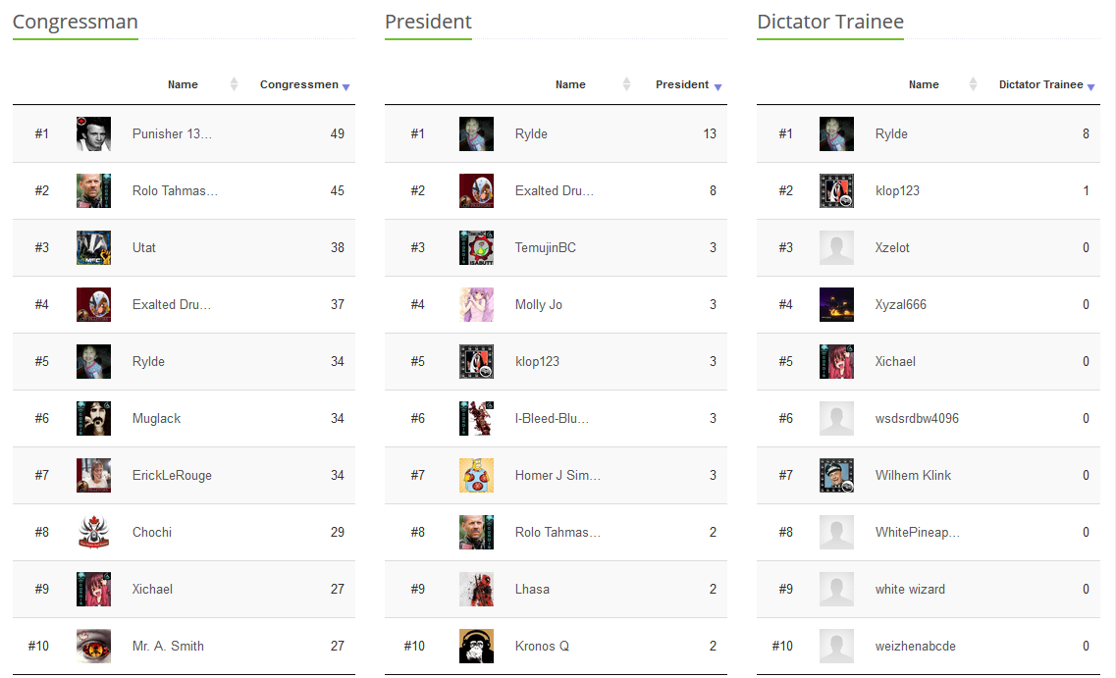Screen dimensions: 1116x678
Task: Open TemujinBC's avatar in President list
Action: pos(476,247)
